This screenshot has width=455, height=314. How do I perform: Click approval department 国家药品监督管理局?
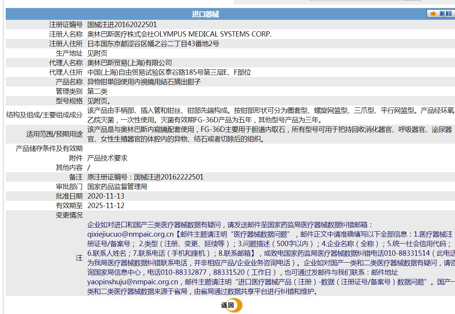[x=117, y=187]
